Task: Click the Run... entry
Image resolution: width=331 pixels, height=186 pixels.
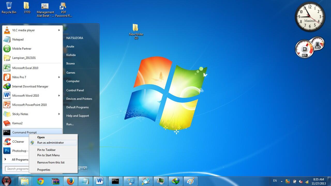Action: coord(70,124)
